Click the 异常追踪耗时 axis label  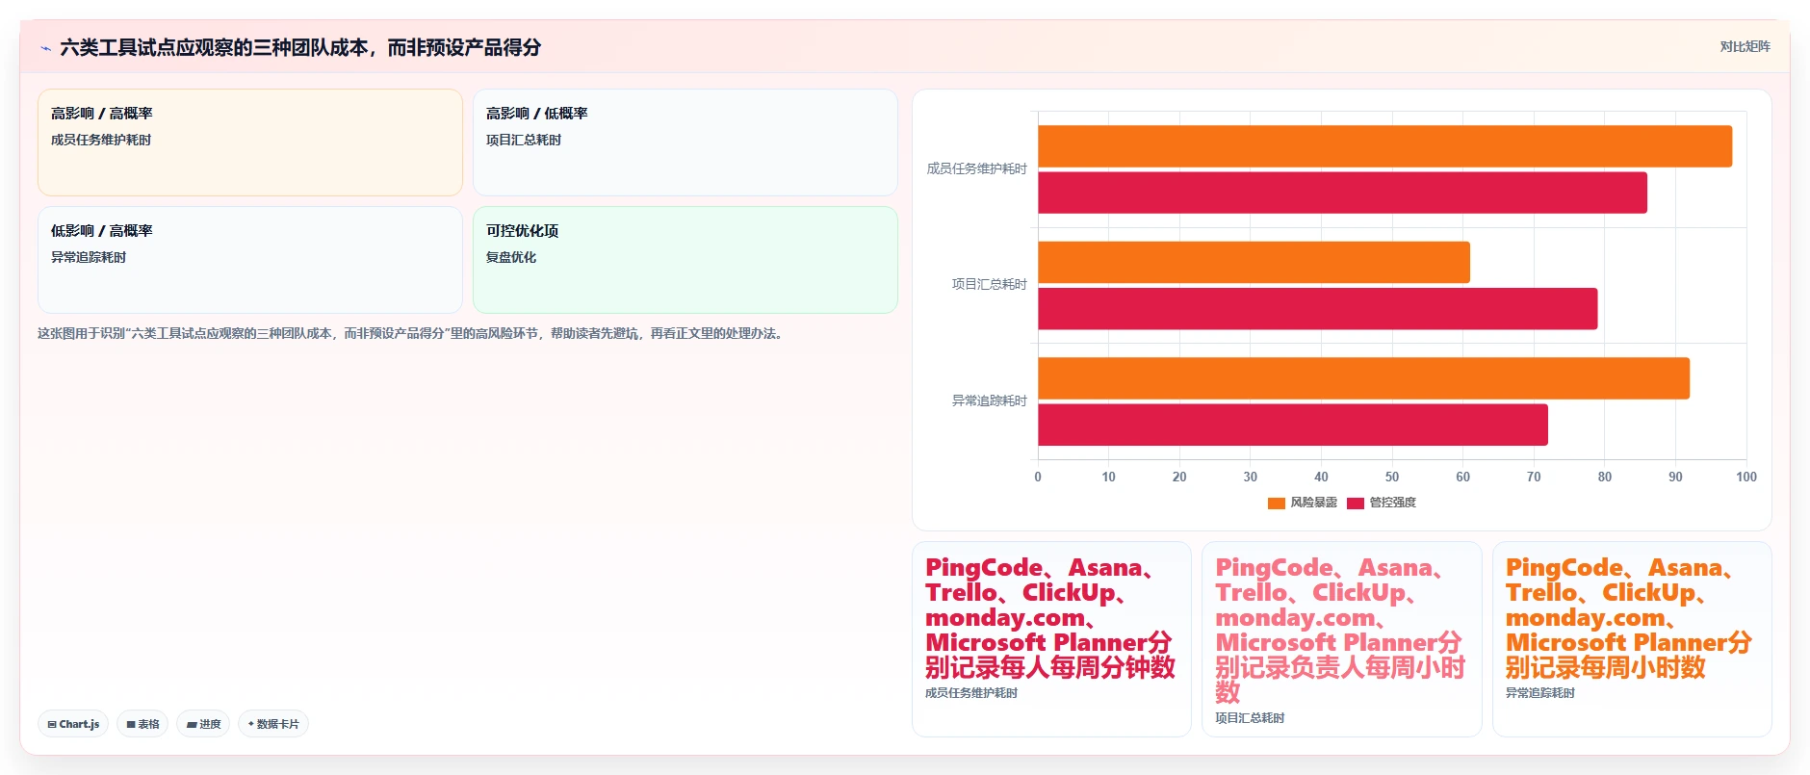pos(989,400)
